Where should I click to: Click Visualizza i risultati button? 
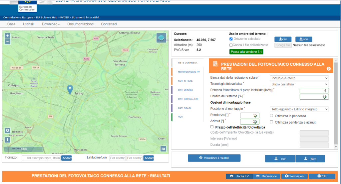coord(214,158)
